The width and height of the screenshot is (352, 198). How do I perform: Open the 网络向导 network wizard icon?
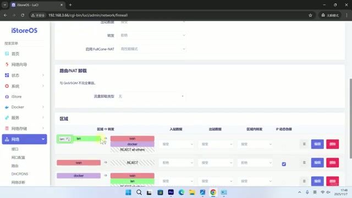[x=7, y=64]
